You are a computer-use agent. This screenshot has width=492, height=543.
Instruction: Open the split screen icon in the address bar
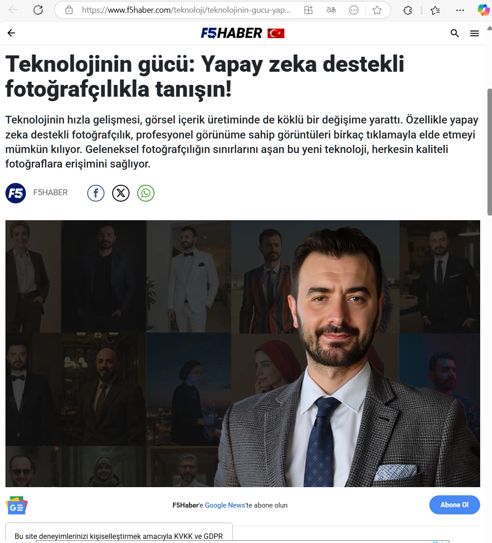point(308,10)
